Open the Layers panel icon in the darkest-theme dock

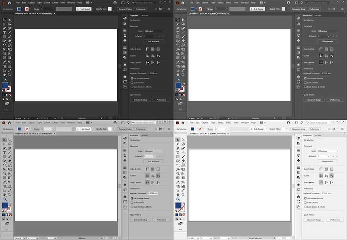[x=125, y=77]
